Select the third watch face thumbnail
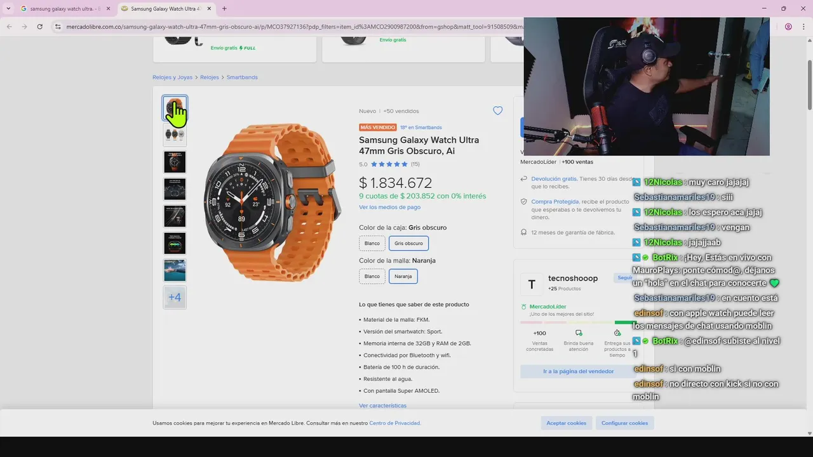This screenshot has width=813, height=457. click(175, 162)
